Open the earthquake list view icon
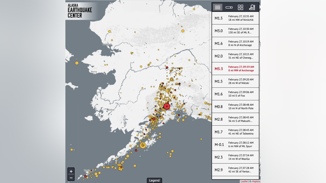326x183 pixels. [x=218, y=7]
